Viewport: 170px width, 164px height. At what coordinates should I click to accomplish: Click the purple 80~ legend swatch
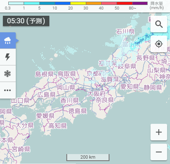point(140,3)
